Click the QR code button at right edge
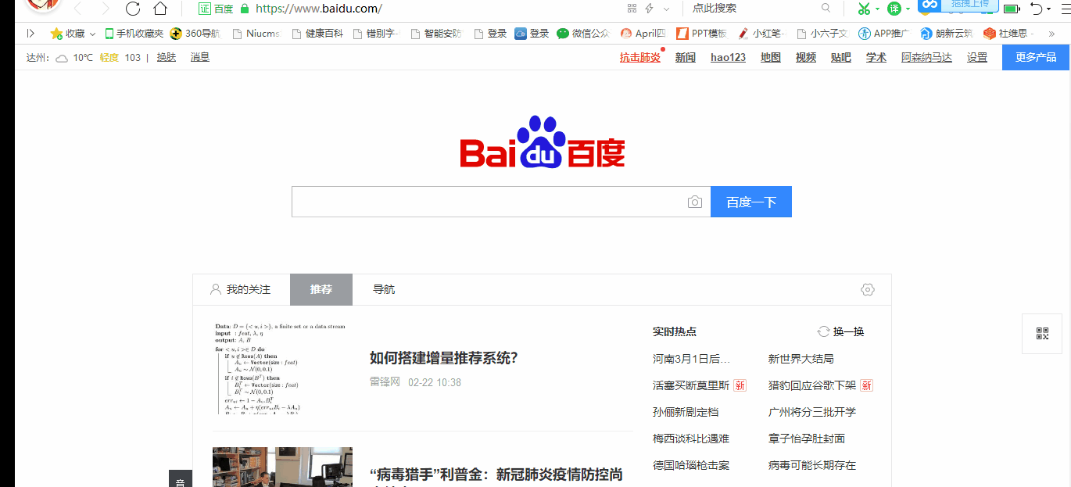The height and width of the screenshot is (487, 1071). [1042, 334]
